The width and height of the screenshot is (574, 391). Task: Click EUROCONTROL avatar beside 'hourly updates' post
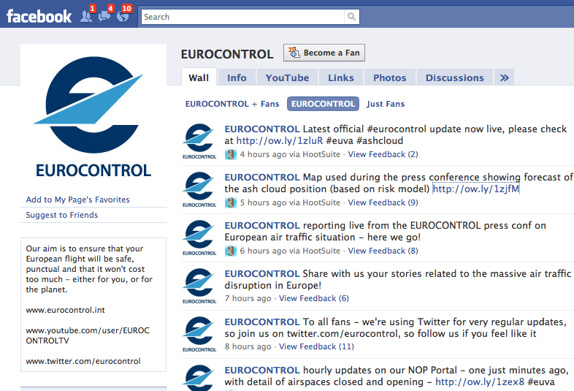tap(199, 377)
